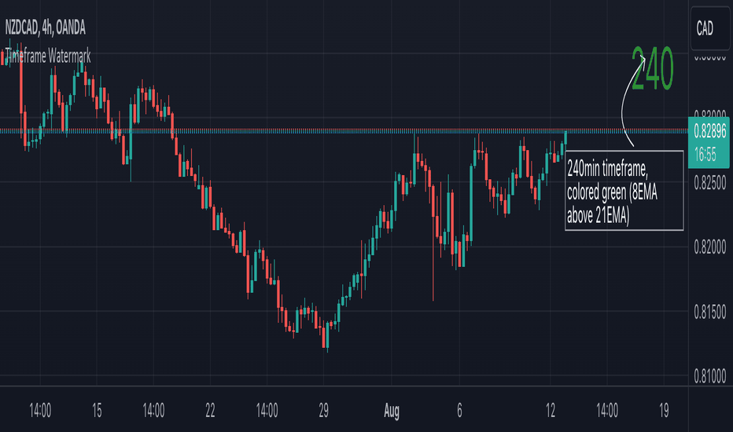733x432 pixels.
Task: Click the 19 date label on time axis
Action: pyautogui.click(x=664, y=411)
